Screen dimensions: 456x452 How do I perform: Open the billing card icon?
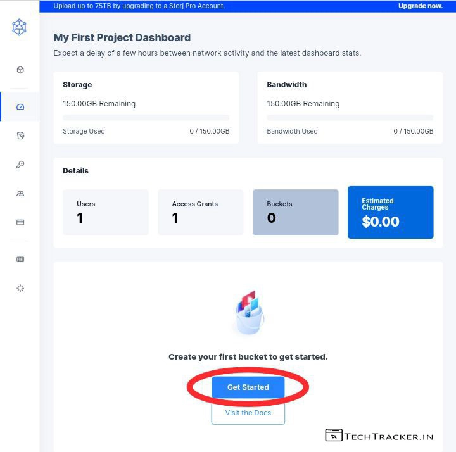tap(20, 222)
